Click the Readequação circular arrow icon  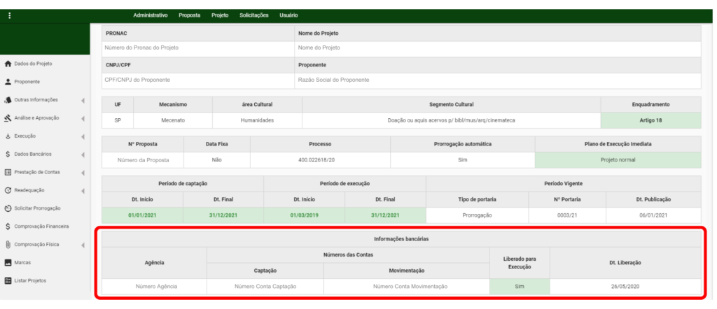(8, 190)
